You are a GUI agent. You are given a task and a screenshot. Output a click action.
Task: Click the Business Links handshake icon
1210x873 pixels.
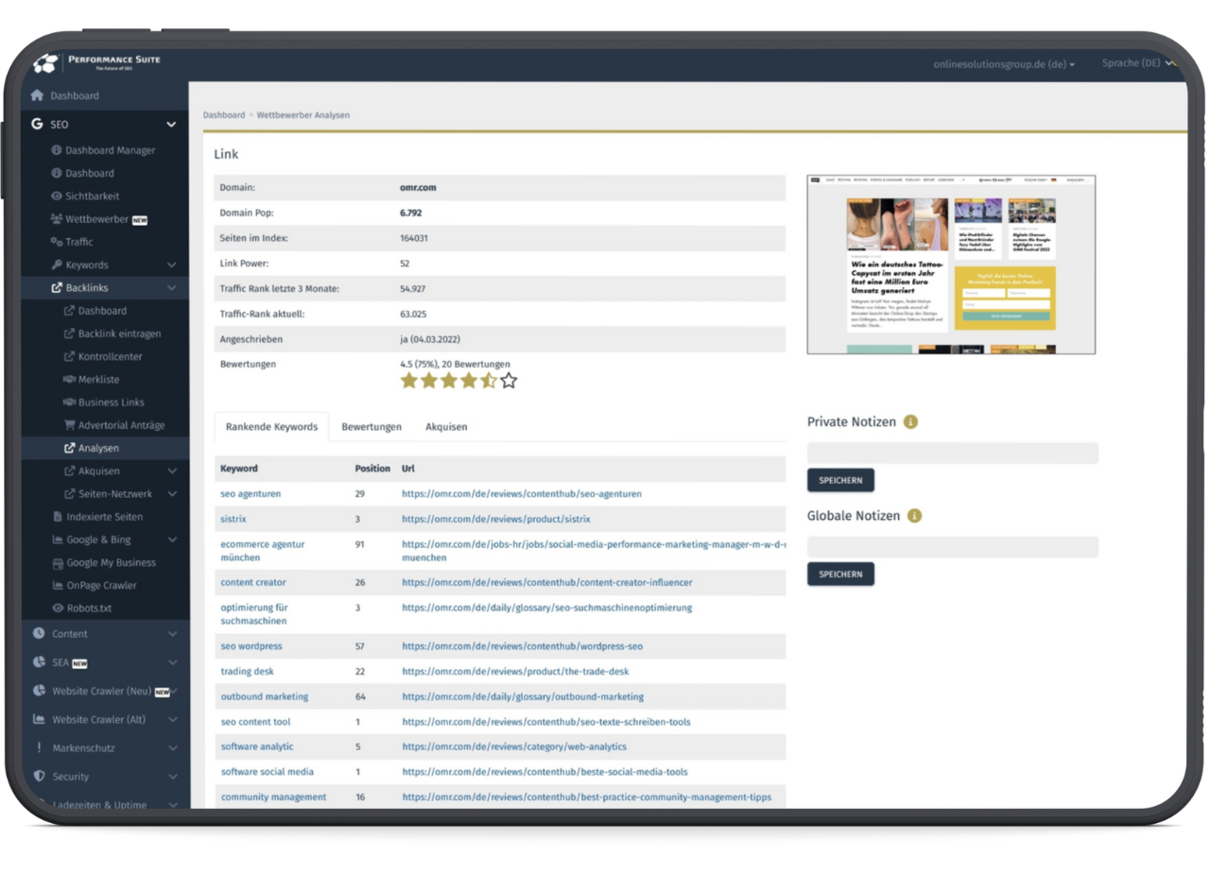point(69,402)
